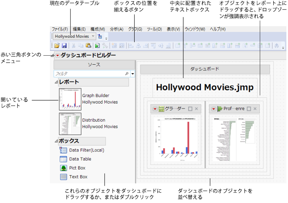
Task: Pick the Text Box icon in ボックス list
Action: [x=63, y=177]
